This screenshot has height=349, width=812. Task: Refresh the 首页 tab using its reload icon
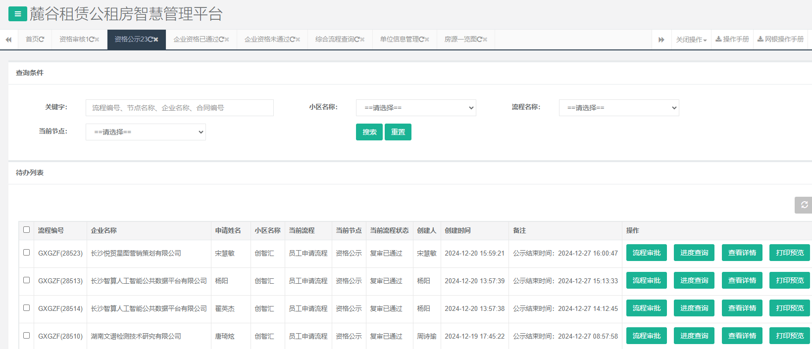tap(42, 40)
